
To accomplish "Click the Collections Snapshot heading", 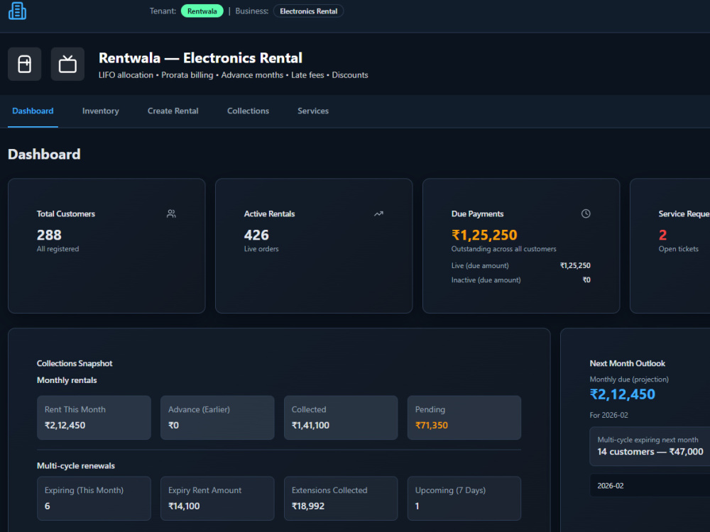I will coord(75,363).
